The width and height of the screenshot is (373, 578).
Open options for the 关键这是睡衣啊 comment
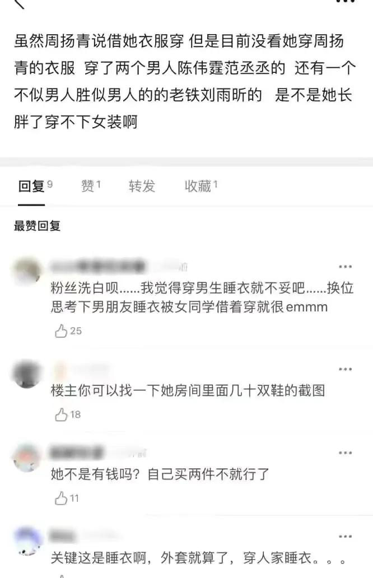pos(346,537)
